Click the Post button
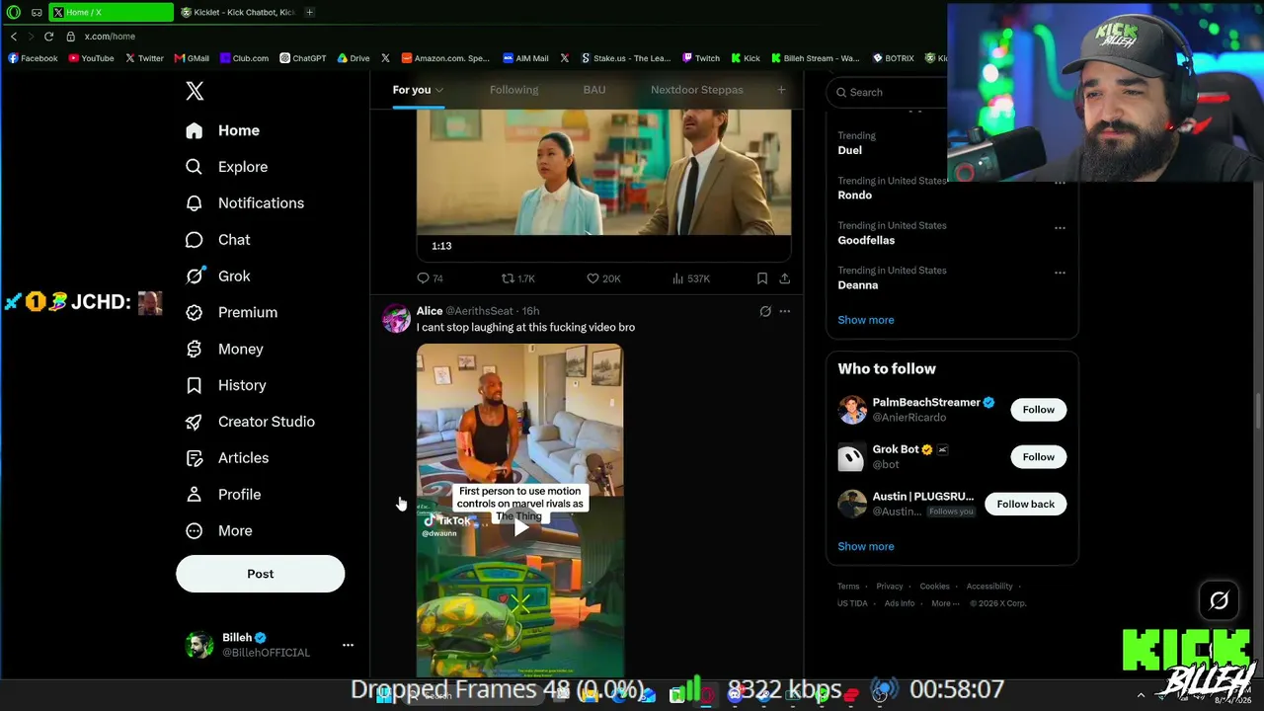 (x=261, y=574)
